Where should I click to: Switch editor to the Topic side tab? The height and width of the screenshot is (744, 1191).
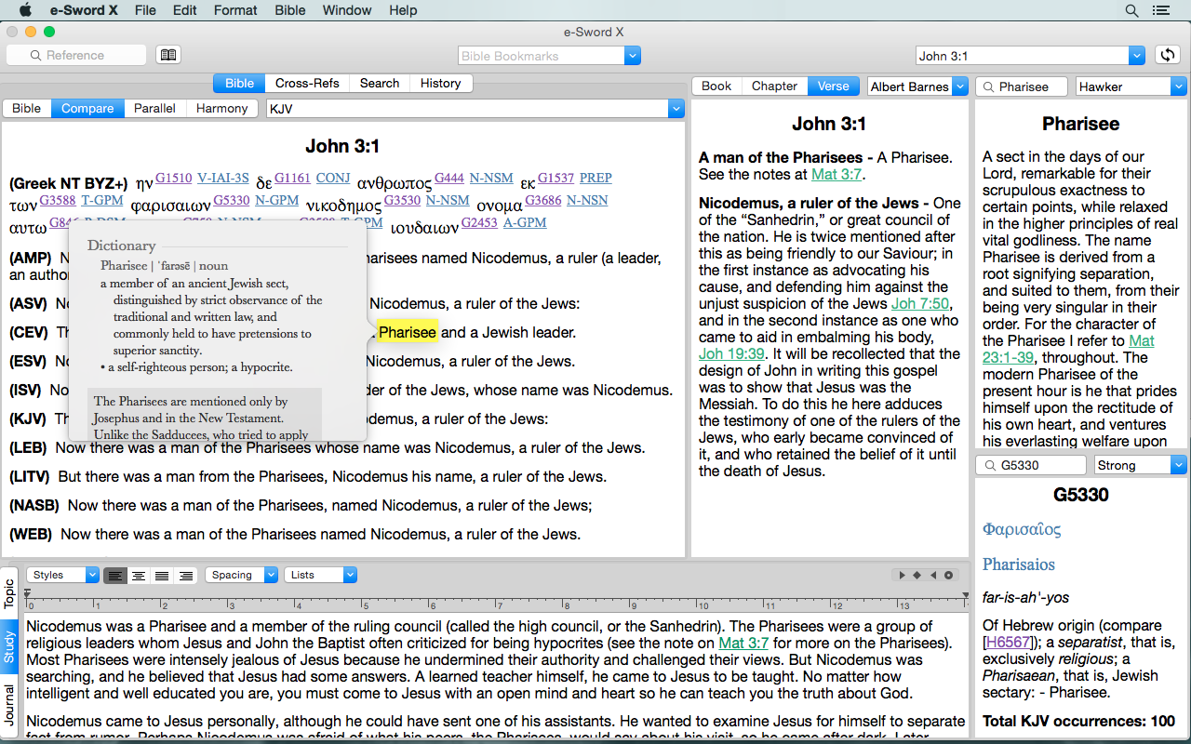click(8, 592)
